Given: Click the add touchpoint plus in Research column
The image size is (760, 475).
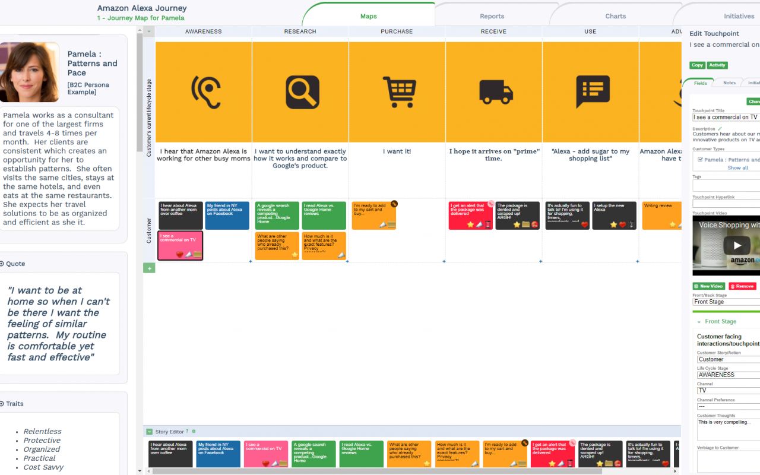Looking at the screenshot, I should coord(347,261).
